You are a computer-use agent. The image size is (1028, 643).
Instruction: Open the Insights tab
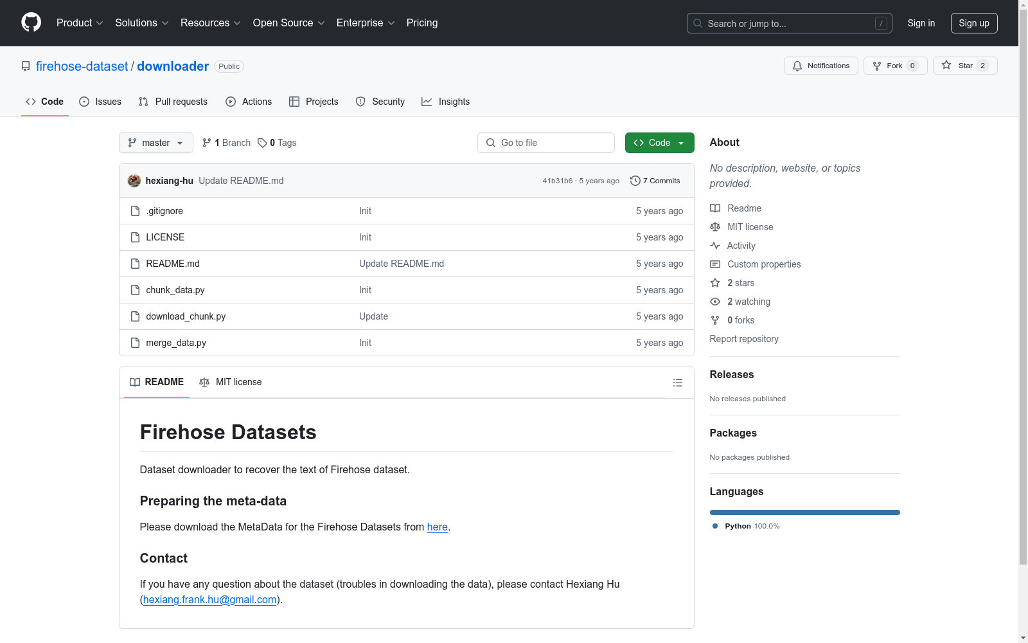click(445, 102)
